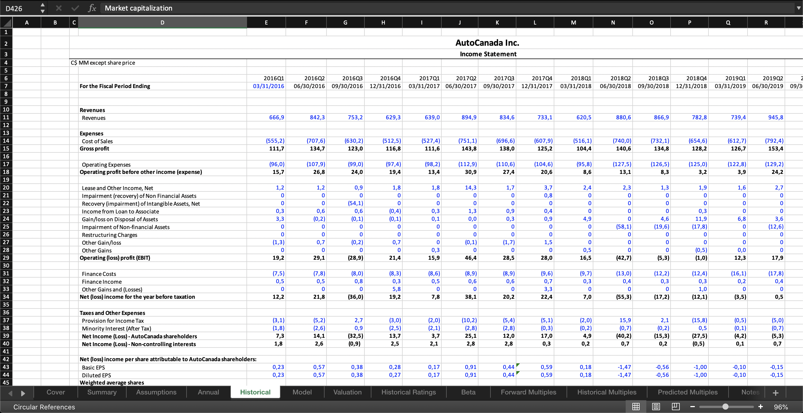Open the Valuation sheet tab
803x413 pixels.
(348, 392)
